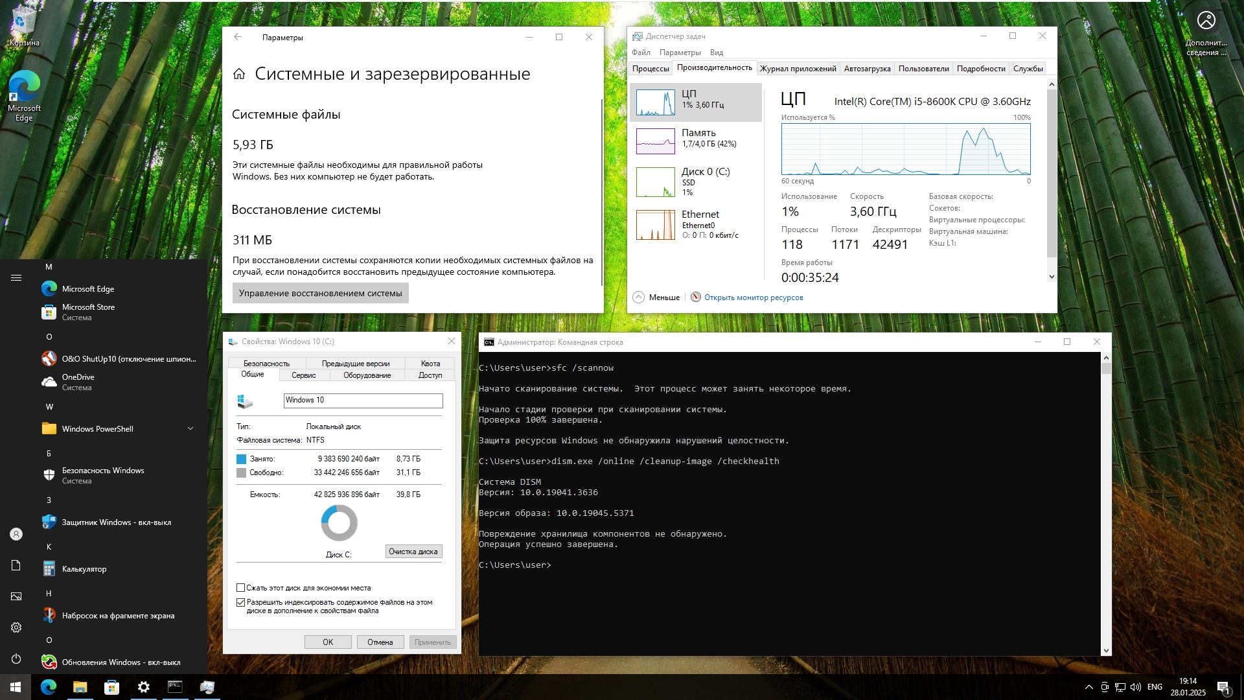Image resolution: width=1244 pixels, height=700 pixels.
Task: Launch Calculator from the Start menu
Action: click(x=84, y=569)
